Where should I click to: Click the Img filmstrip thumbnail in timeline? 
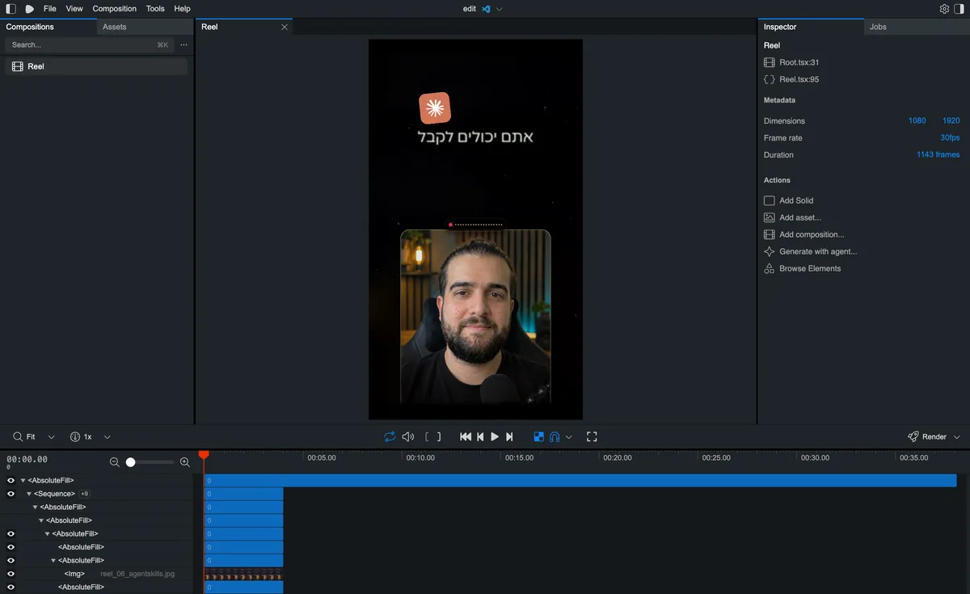click(243, 574)
